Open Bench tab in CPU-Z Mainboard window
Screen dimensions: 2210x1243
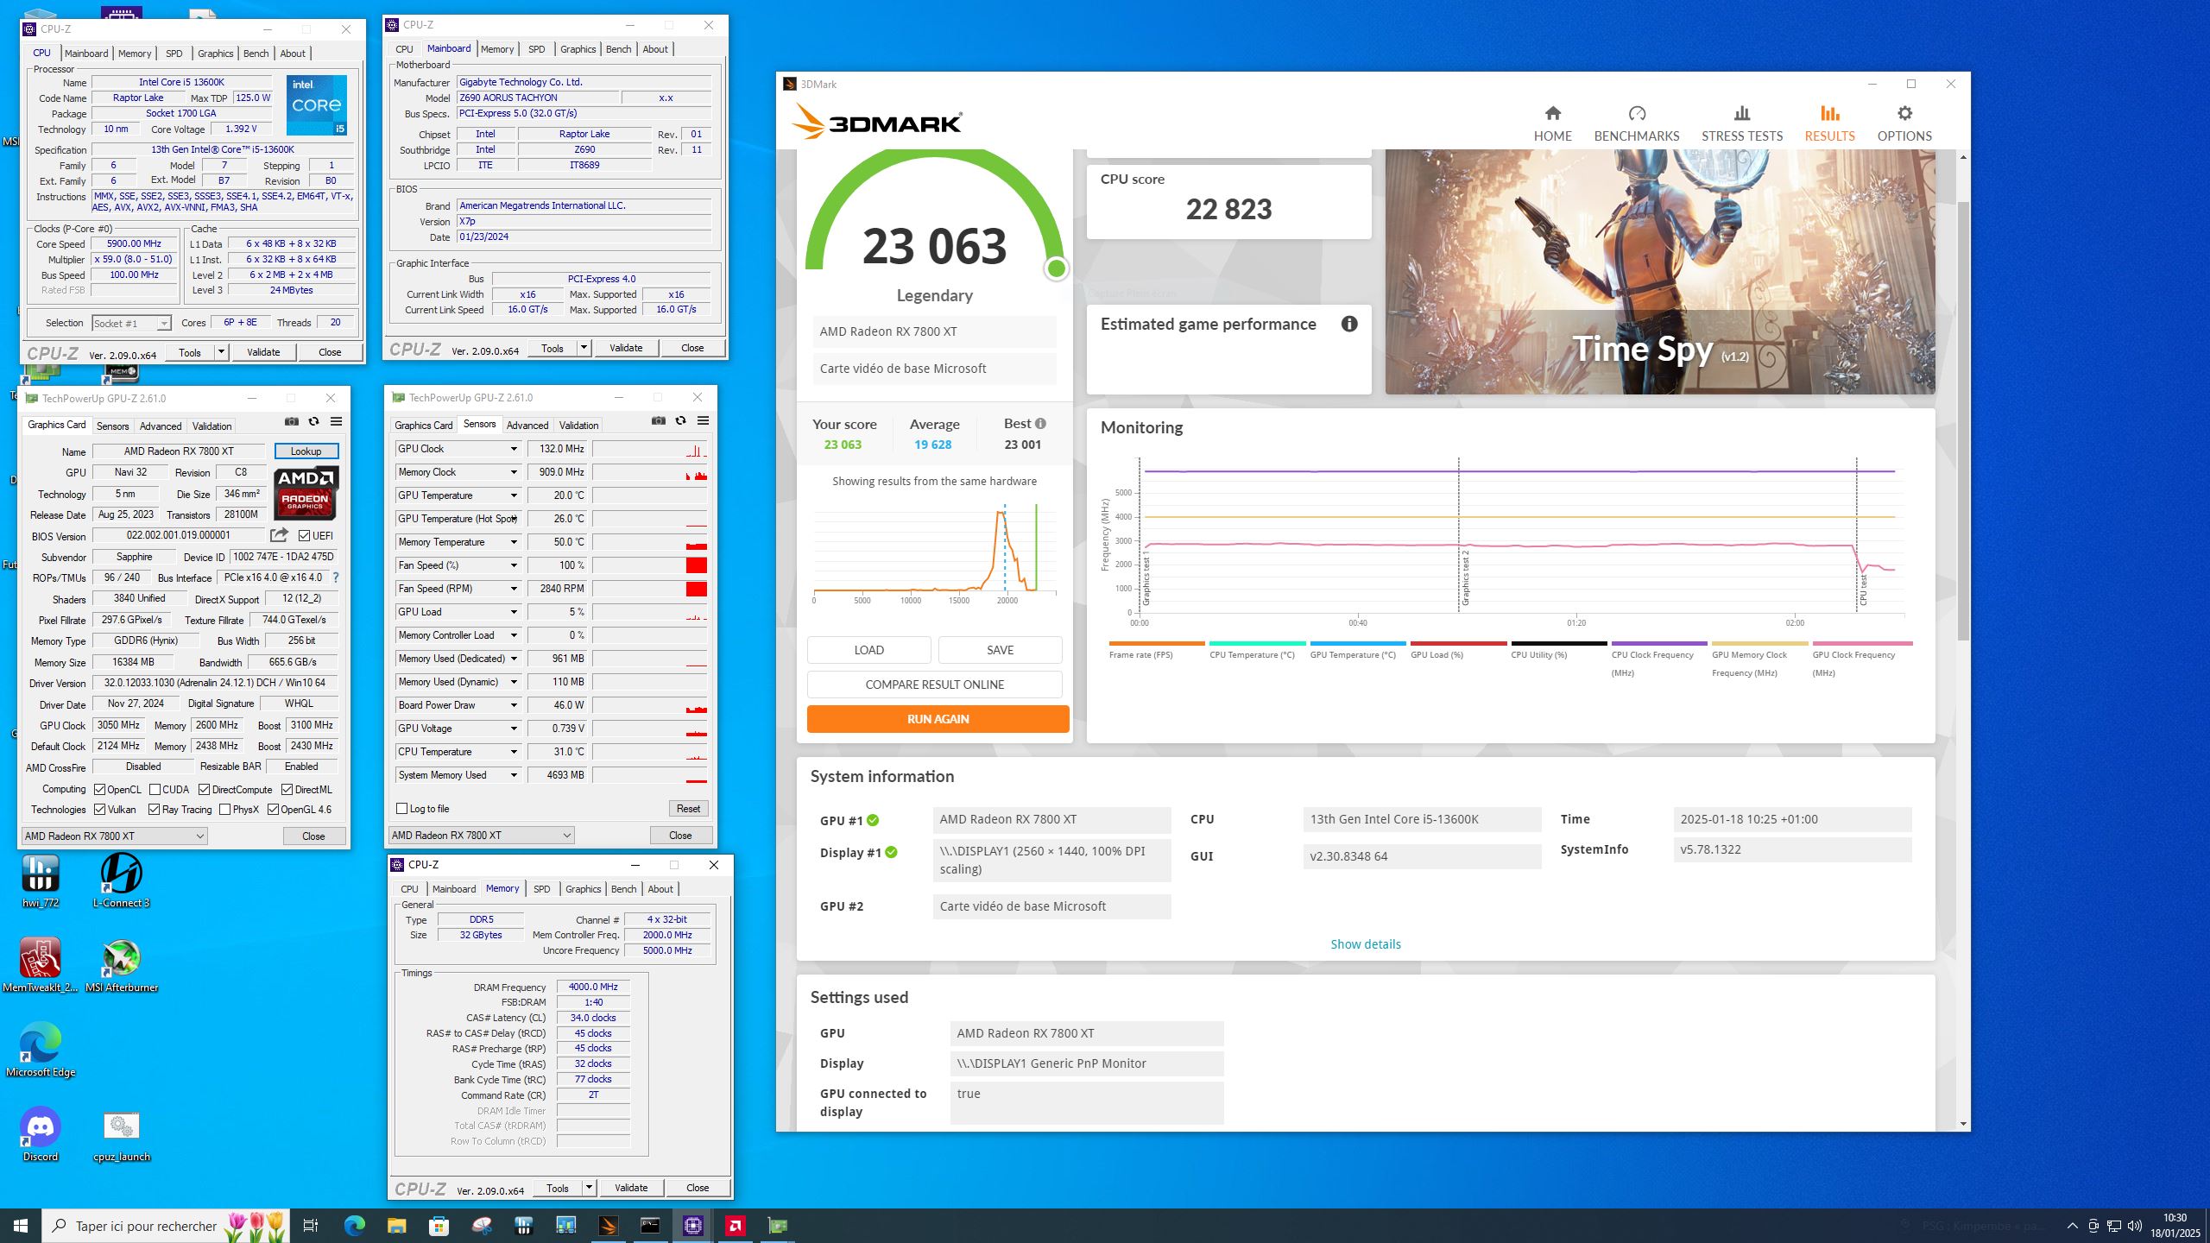(x=618, y=49)
